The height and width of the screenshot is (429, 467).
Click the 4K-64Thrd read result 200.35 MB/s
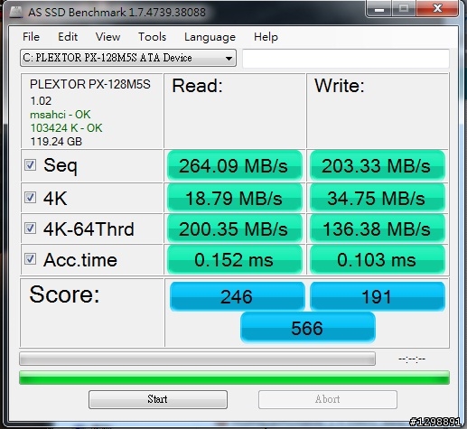pos(235,228)
